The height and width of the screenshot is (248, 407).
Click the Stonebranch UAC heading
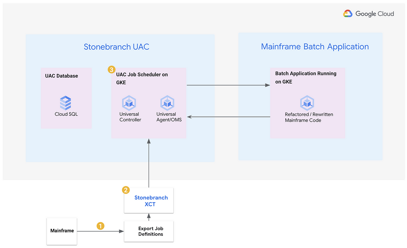point(116,46)
